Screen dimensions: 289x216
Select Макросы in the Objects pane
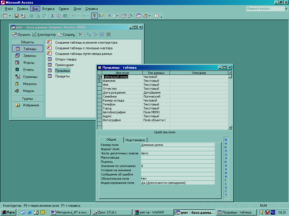coord(28,84)
